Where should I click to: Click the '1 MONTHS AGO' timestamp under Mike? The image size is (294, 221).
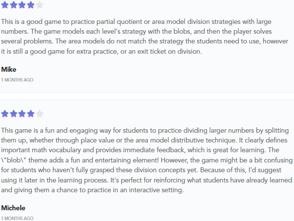[x=17, y=80]
